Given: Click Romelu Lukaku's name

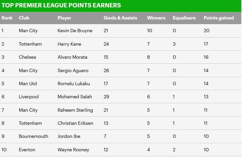Looking at the screenshot, I should [x=74, y=84].
